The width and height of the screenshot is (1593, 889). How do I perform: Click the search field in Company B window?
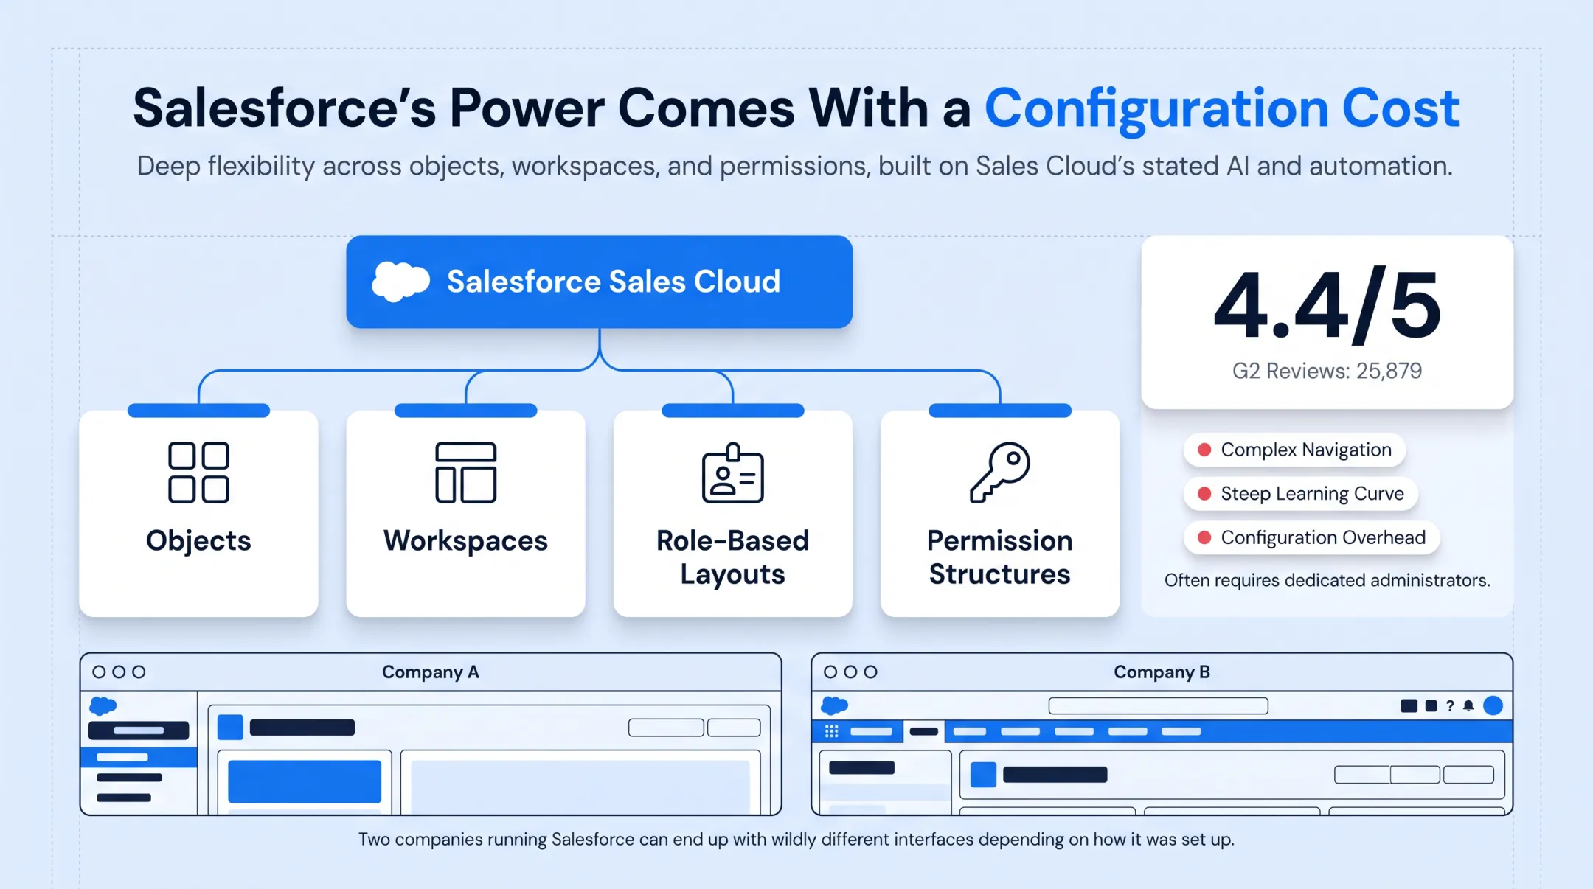(x=1158, y=705)
